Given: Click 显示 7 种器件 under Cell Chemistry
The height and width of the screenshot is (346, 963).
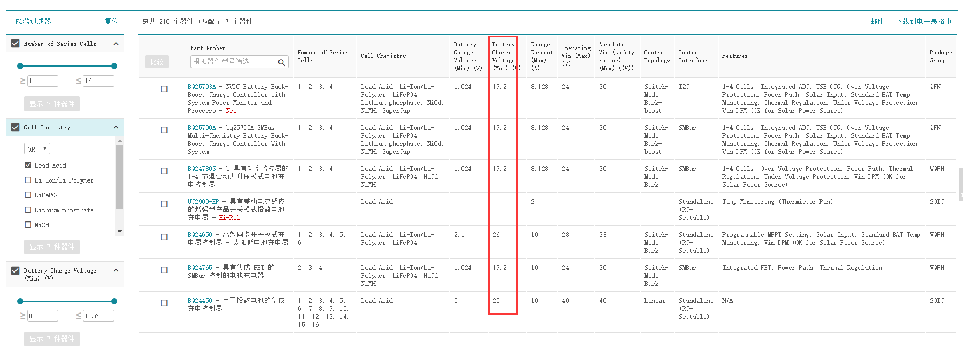Looking at the screenshot, I should 52,246.
